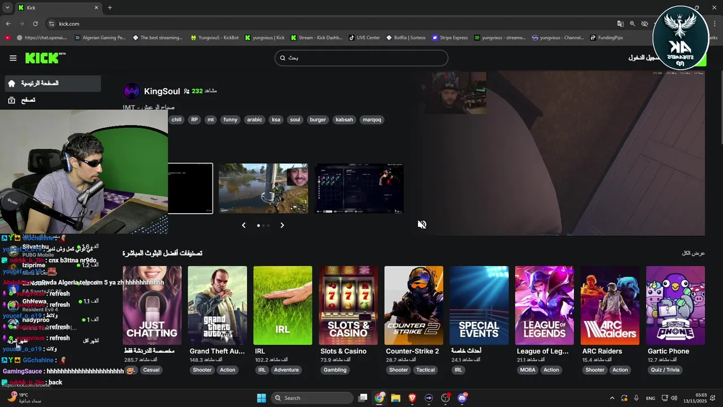Open the Special Events category card
Viewport: 723px width, 407px height.
coord(479,305)
